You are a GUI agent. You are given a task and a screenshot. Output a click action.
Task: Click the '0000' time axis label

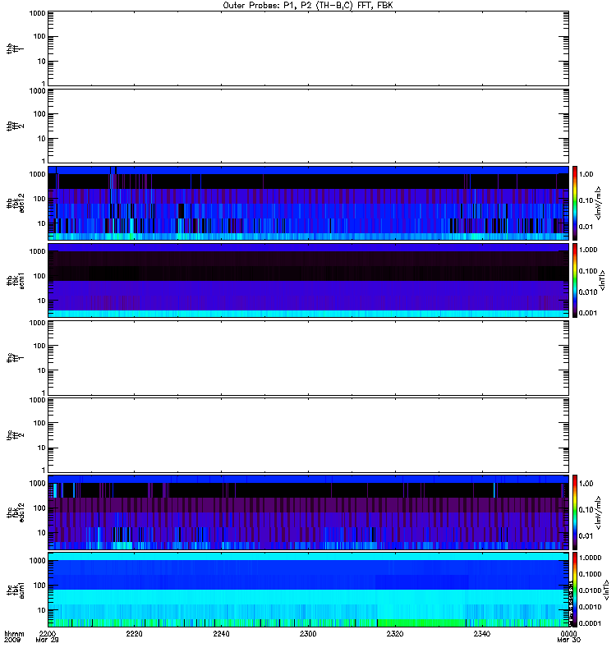[568, 634]
